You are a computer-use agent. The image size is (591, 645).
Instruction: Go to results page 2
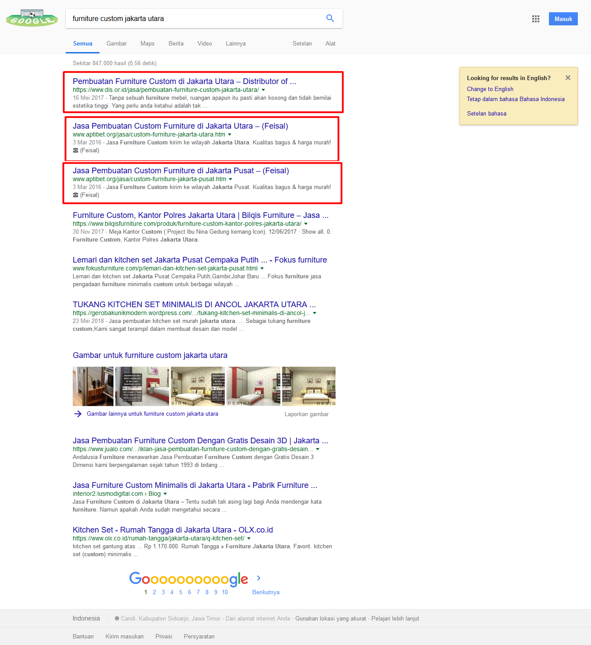154,592
